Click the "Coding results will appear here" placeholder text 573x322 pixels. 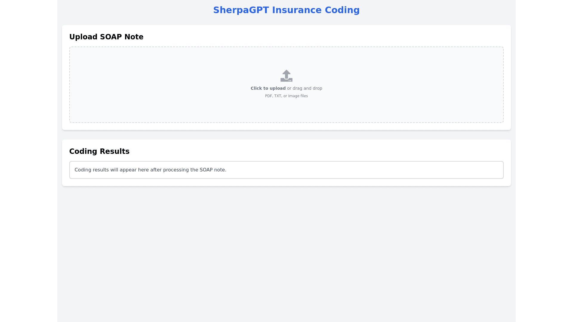coord(150,170)
